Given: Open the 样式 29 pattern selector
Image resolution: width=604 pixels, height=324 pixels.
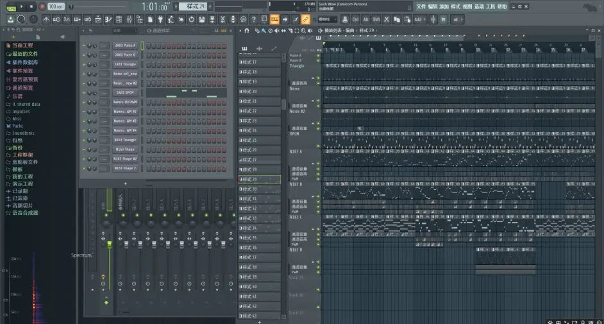Looking at the screenshot, I should tap(196, 6).
